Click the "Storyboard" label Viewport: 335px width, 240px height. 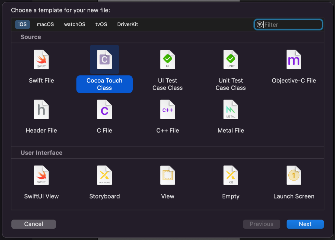(104, 196)
